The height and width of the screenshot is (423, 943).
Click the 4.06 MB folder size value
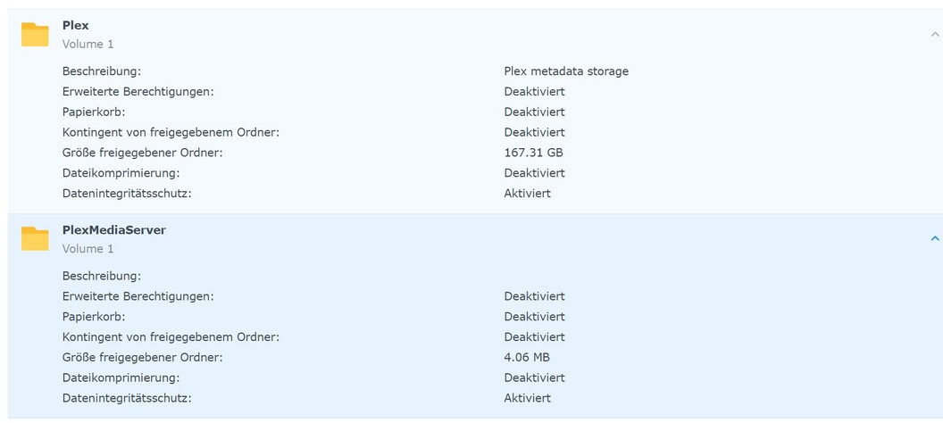[527, 358]
